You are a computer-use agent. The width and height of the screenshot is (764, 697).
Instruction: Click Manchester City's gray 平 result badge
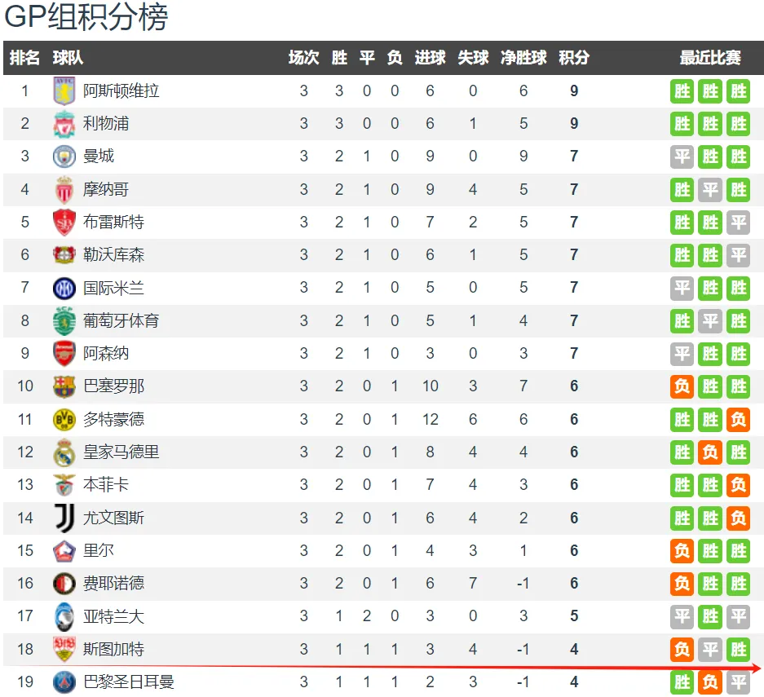click(682, 157)
